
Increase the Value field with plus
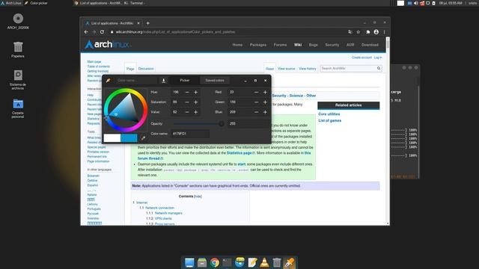click(196, 112)
